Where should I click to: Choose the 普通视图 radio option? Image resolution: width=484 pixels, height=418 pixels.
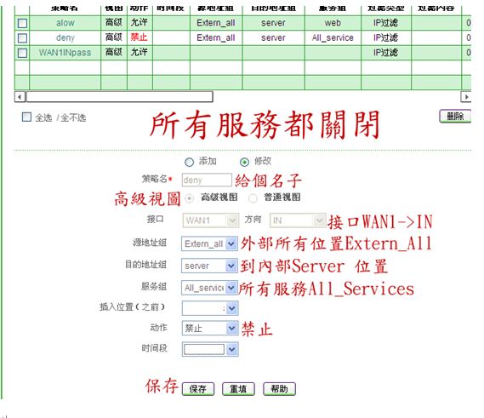pos(253,198)
